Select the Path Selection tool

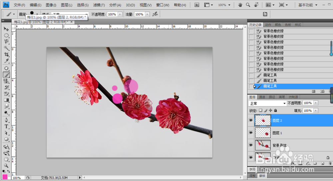click(6, 133)
